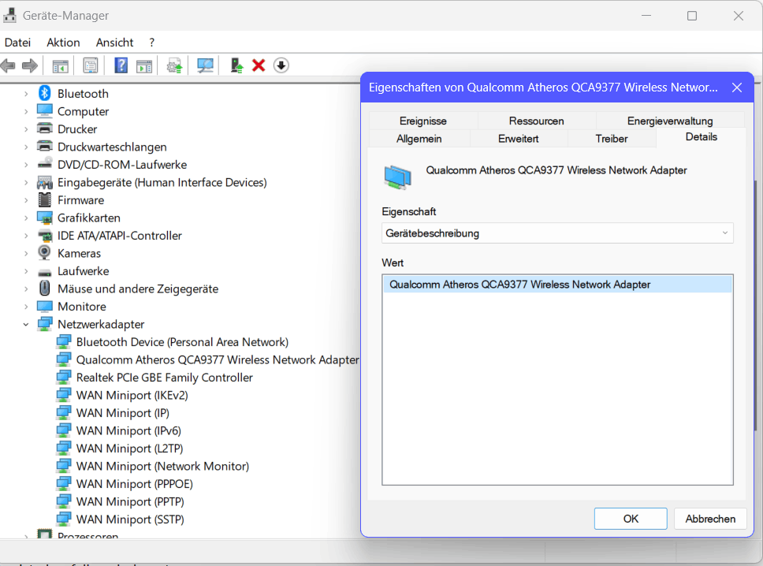The width and height of the screenshot is (763, 566).
Task: Switch to the Energieverwaltung tab
Action: [669, 121]
